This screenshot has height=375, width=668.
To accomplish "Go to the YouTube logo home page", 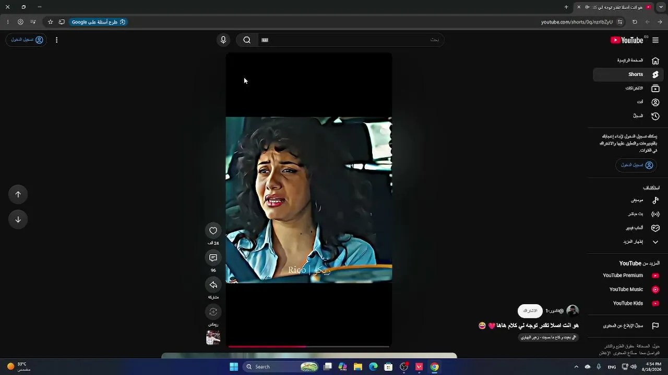I will pos(628,40).
